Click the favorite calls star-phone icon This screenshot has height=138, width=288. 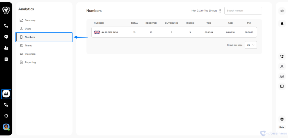(x=282, y=57)
